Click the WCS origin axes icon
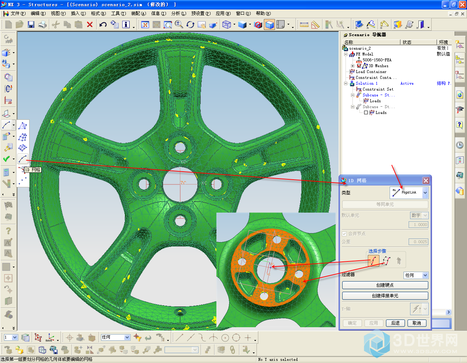Screen dimensions: 467x363 coord(51,337)
